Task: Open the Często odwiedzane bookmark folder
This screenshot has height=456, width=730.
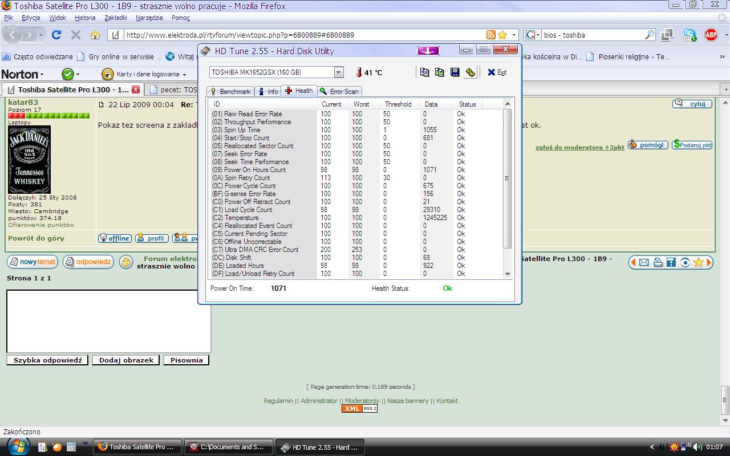Action: 38,56
